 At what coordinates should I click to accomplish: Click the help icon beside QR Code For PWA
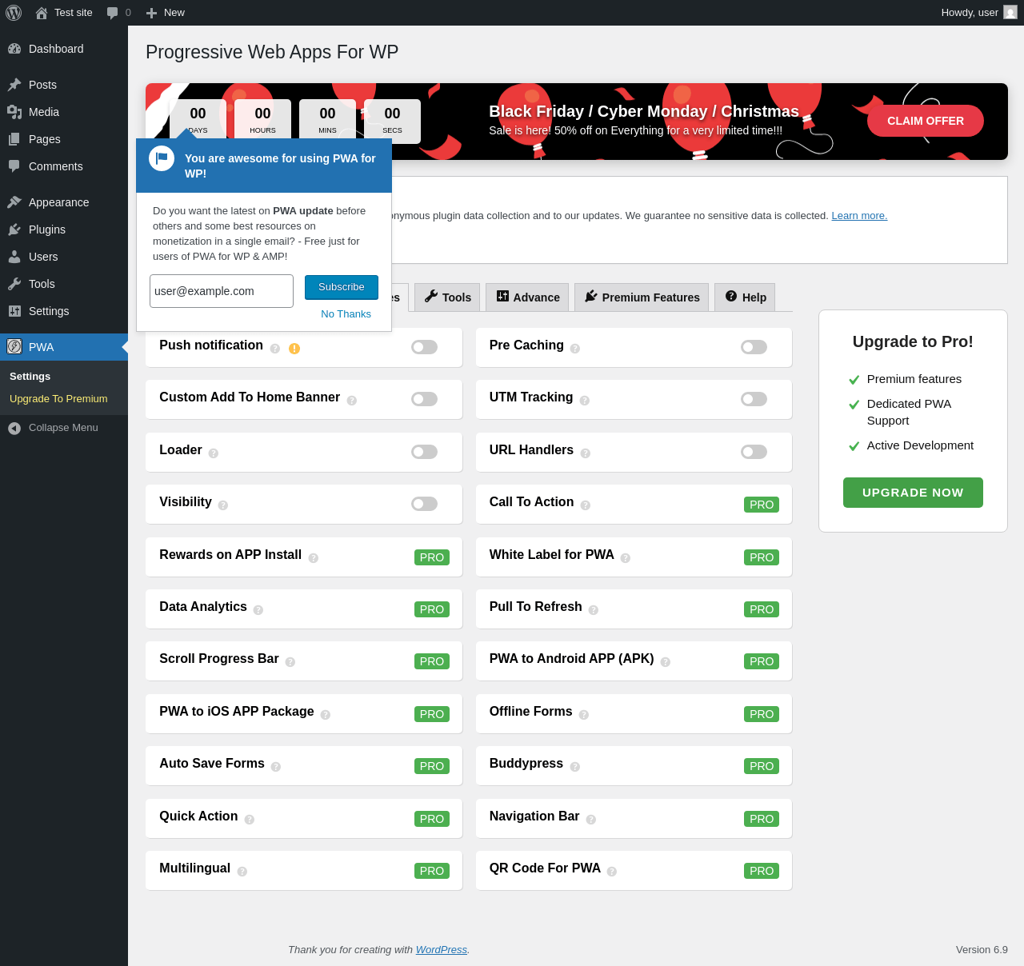coord(612,872)
